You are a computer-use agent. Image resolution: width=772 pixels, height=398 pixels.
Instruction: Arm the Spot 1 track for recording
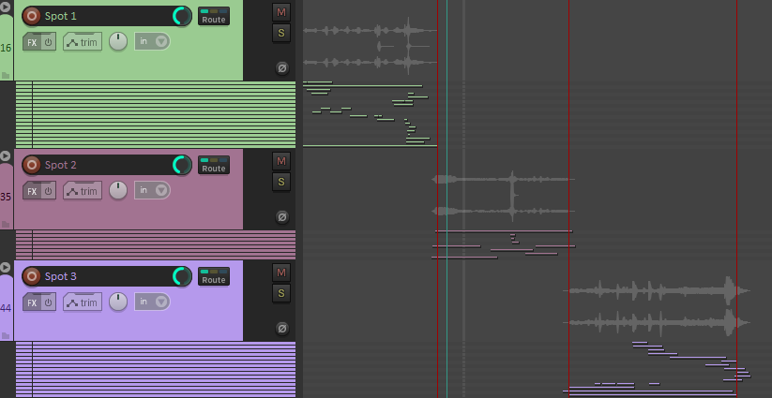[x=32, y=16]
